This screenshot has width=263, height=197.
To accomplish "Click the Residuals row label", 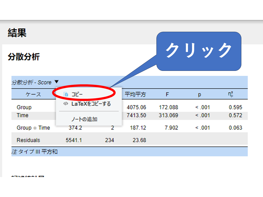I will pos(28,140).
